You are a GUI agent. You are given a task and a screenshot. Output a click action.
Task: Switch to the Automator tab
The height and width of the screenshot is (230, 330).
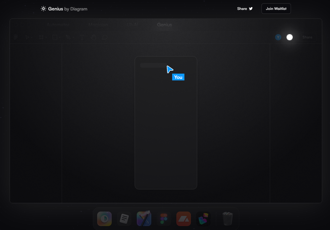(58, 25)
